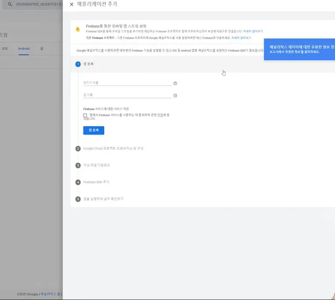Check the Firebase service terms agreement checkbox
The height and width of the screenshot is (300, 335).
pyautogui.click(x=85, y=115)
